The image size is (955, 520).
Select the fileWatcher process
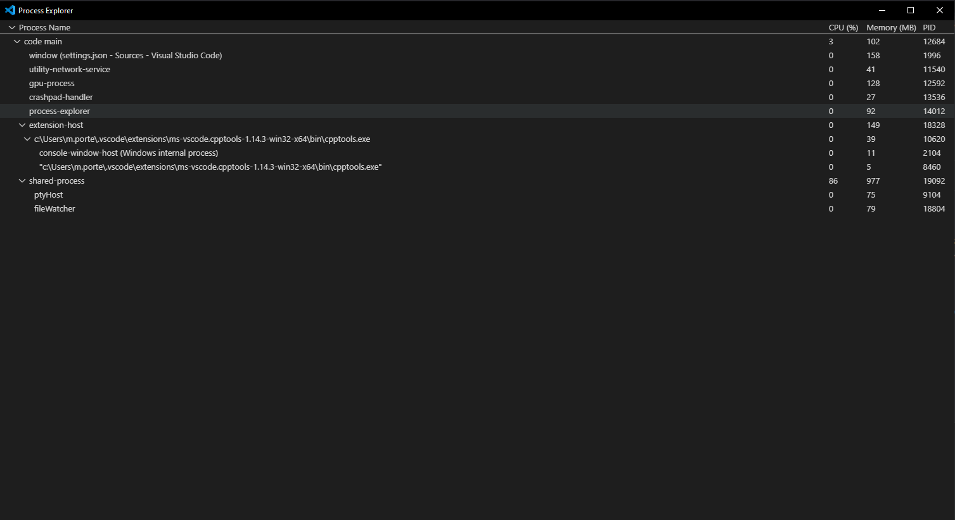coord(54,208)
